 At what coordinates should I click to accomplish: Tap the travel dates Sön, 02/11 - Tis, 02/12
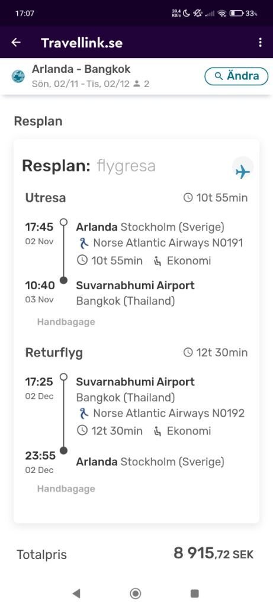[82, 84]
